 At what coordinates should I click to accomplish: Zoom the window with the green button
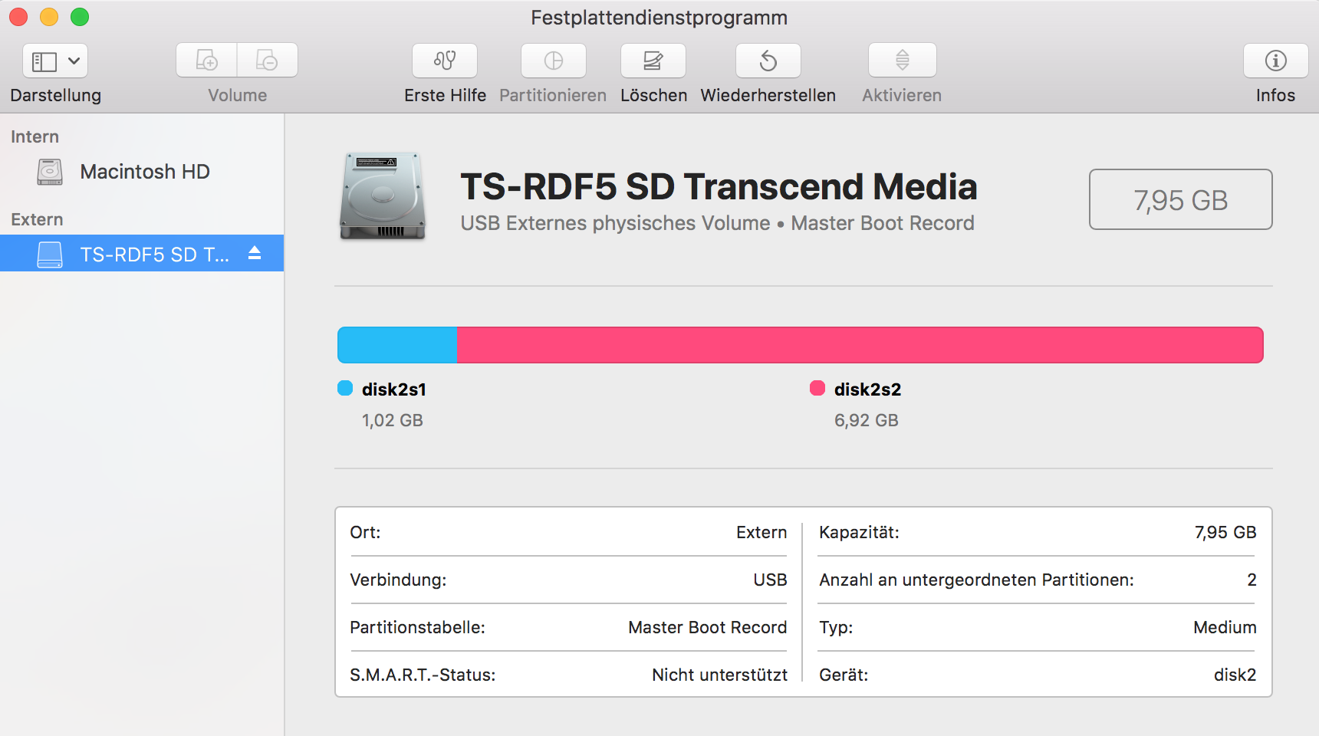(80, 17)
